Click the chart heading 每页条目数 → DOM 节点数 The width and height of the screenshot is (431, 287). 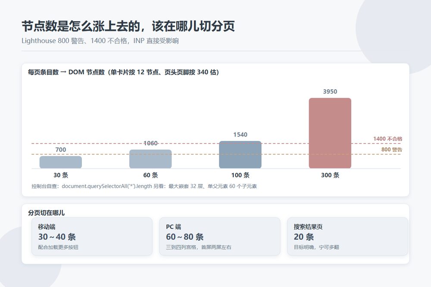(x=123, y=72)
